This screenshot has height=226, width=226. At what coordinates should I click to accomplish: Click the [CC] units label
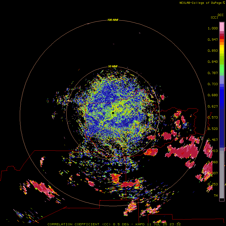pyautogui.click(x=214, y=17)
